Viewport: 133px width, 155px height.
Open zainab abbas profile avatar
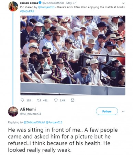13,7
